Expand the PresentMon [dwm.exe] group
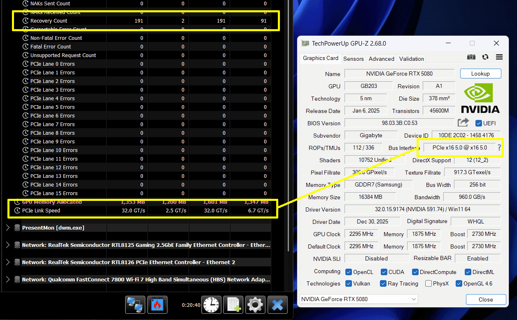517x320 pixels. (8, 228)
